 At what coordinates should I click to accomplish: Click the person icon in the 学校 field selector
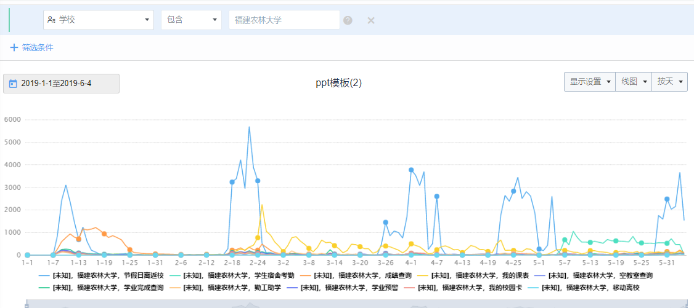coord(52,20)
